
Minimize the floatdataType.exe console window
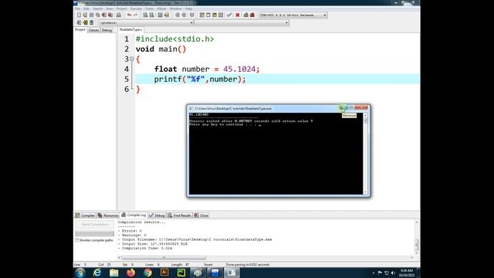click(x=343, y=108)
